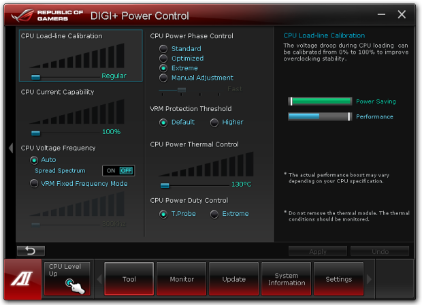Click the VRM frequency 300Khz slider handle
Viewport: 422px width, 305px height.
click(35, 225)
